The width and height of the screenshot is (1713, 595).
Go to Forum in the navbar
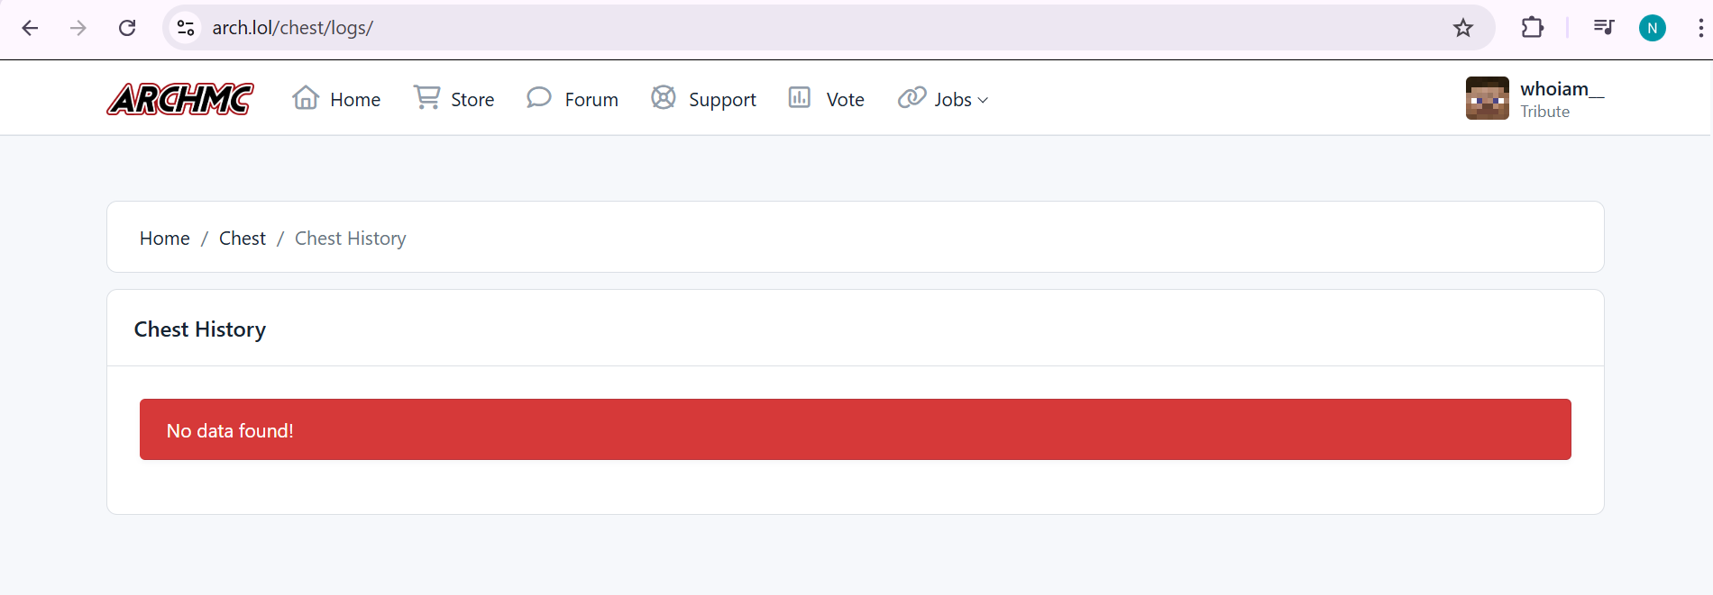point(591,100)
